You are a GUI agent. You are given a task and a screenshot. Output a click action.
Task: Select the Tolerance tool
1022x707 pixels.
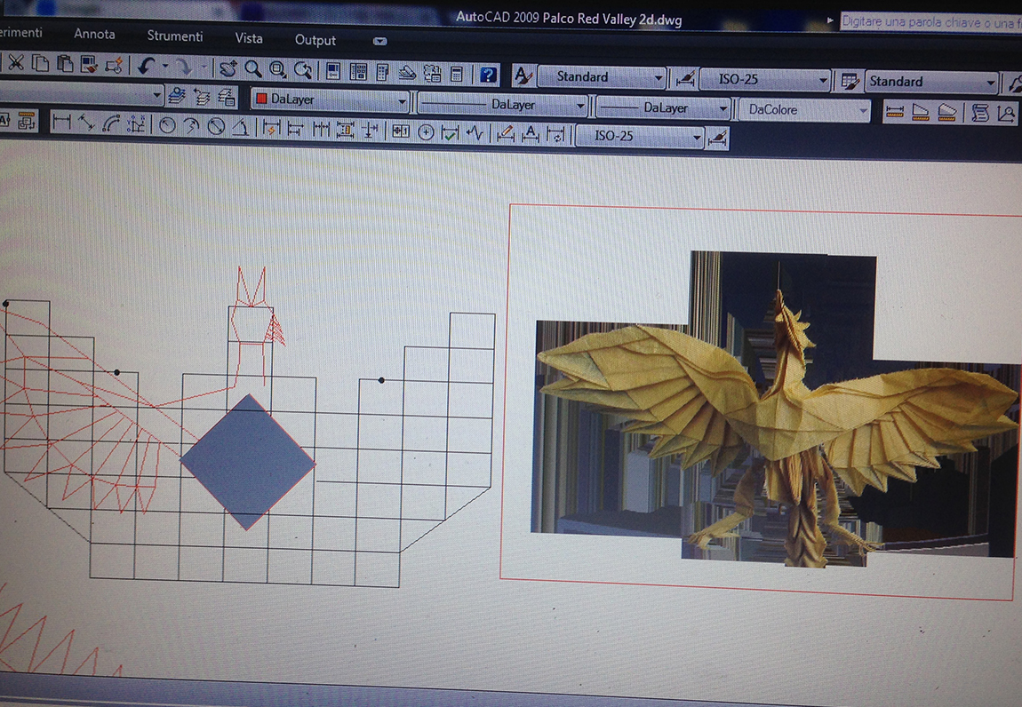point(401,131)
